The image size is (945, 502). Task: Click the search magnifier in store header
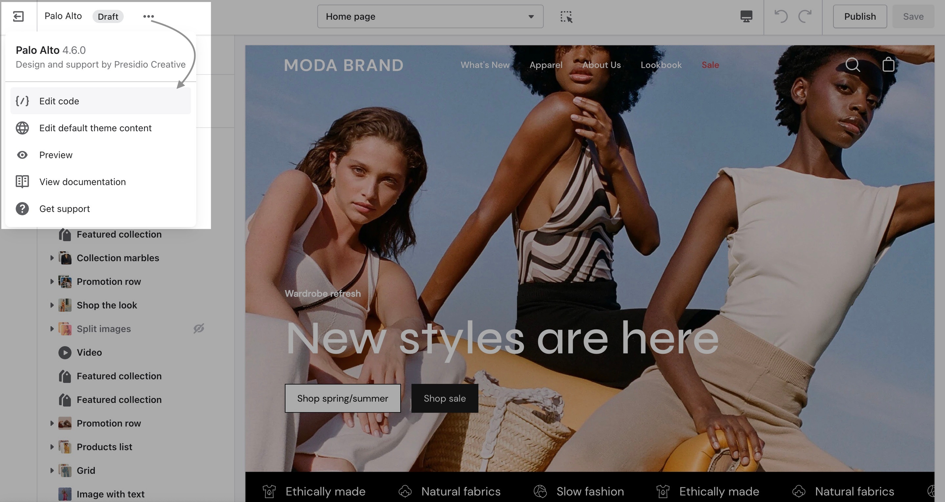point(853,65)
